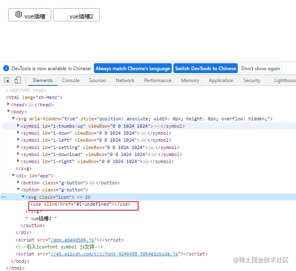
Task: Select the DOCTYPE html line
Action: [26, 90]
